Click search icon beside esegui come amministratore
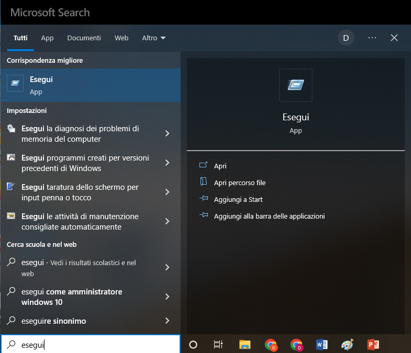The width and height of the screenshot is (411, 353). (x=11, y=291)
